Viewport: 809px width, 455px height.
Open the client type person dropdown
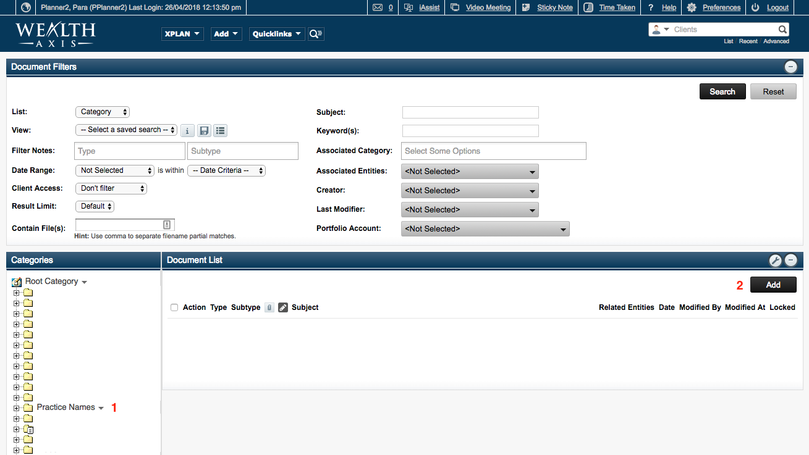[x=660, y=30]
